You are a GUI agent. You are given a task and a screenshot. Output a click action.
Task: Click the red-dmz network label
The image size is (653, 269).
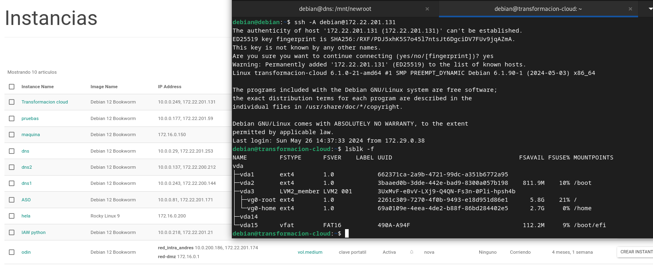coord(167,257)
